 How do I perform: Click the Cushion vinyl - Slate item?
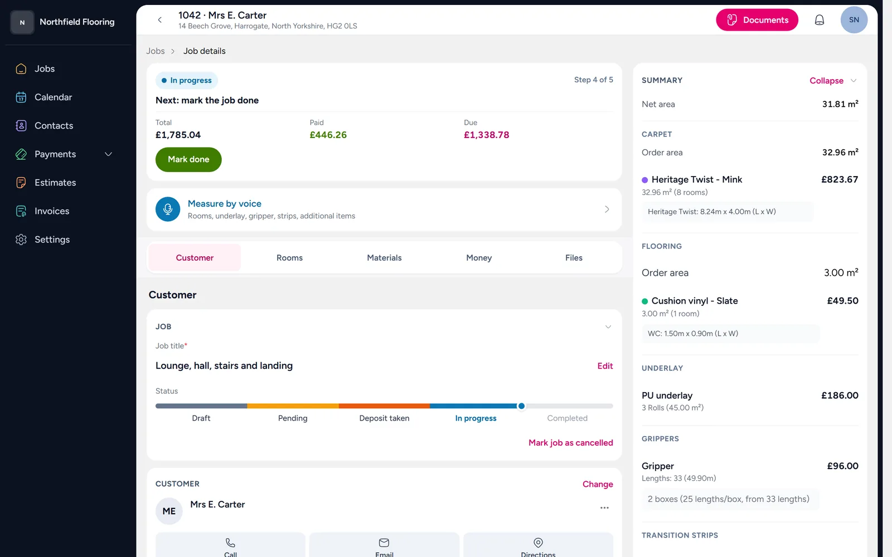click(x=695, y=301)
